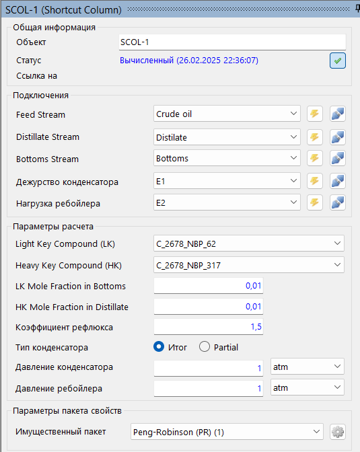Click HK Mole Fraction in Distillate field
The image size is (360, 452).
(x=209, y=307)
